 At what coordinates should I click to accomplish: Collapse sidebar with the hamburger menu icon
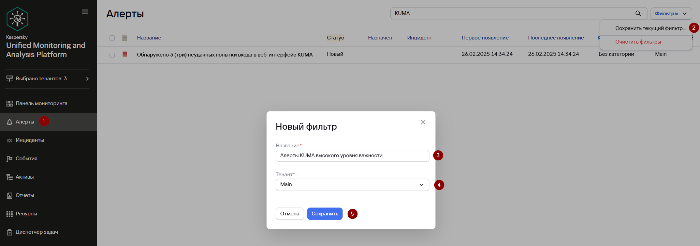tap(85, 12)
